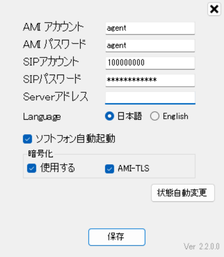This screenshot has height=257, width=224.
Task: Click the Ver 2.2.0.0 version text
Action: pos(202,246)
